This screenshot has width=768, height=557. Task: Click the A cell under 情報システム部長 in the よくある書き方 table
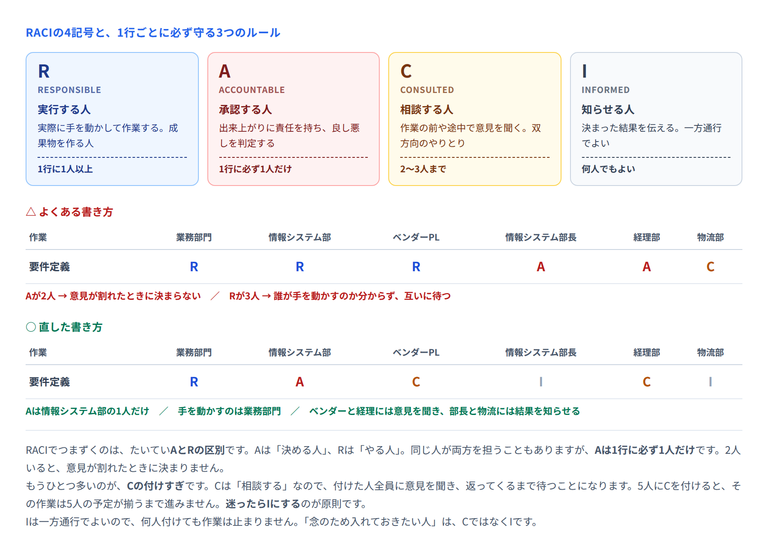(541, 267)
